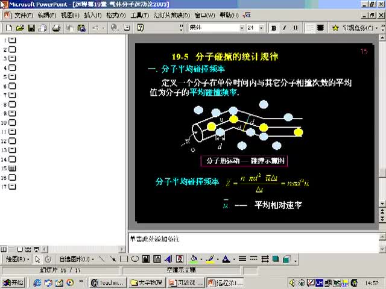Select the Line drawing tool
The height and width of the screenshot is (289, 386).
tap(101, 259)
